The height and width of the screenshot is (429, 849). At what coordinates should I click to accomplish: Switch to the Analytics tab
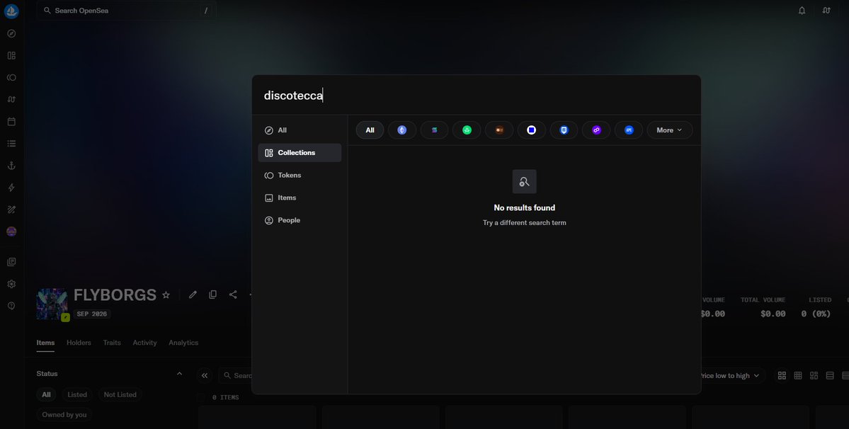click(x=183, y=343)
